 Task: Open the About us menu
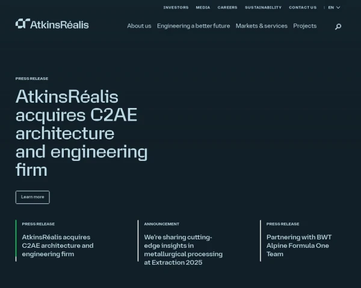click(139, 26)
